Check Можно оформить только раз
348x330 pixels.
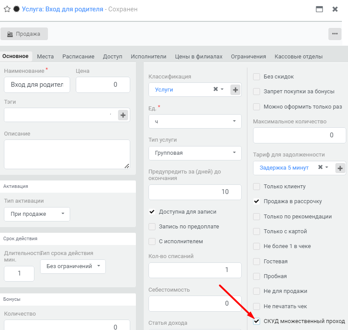pyautogui.click(x=257, y=107)
